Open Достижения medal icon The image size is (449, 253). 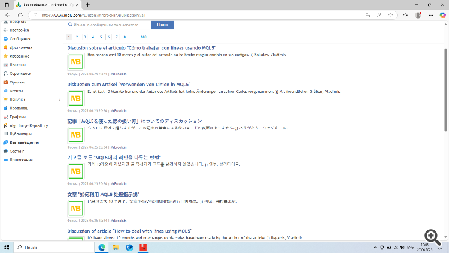5,47
